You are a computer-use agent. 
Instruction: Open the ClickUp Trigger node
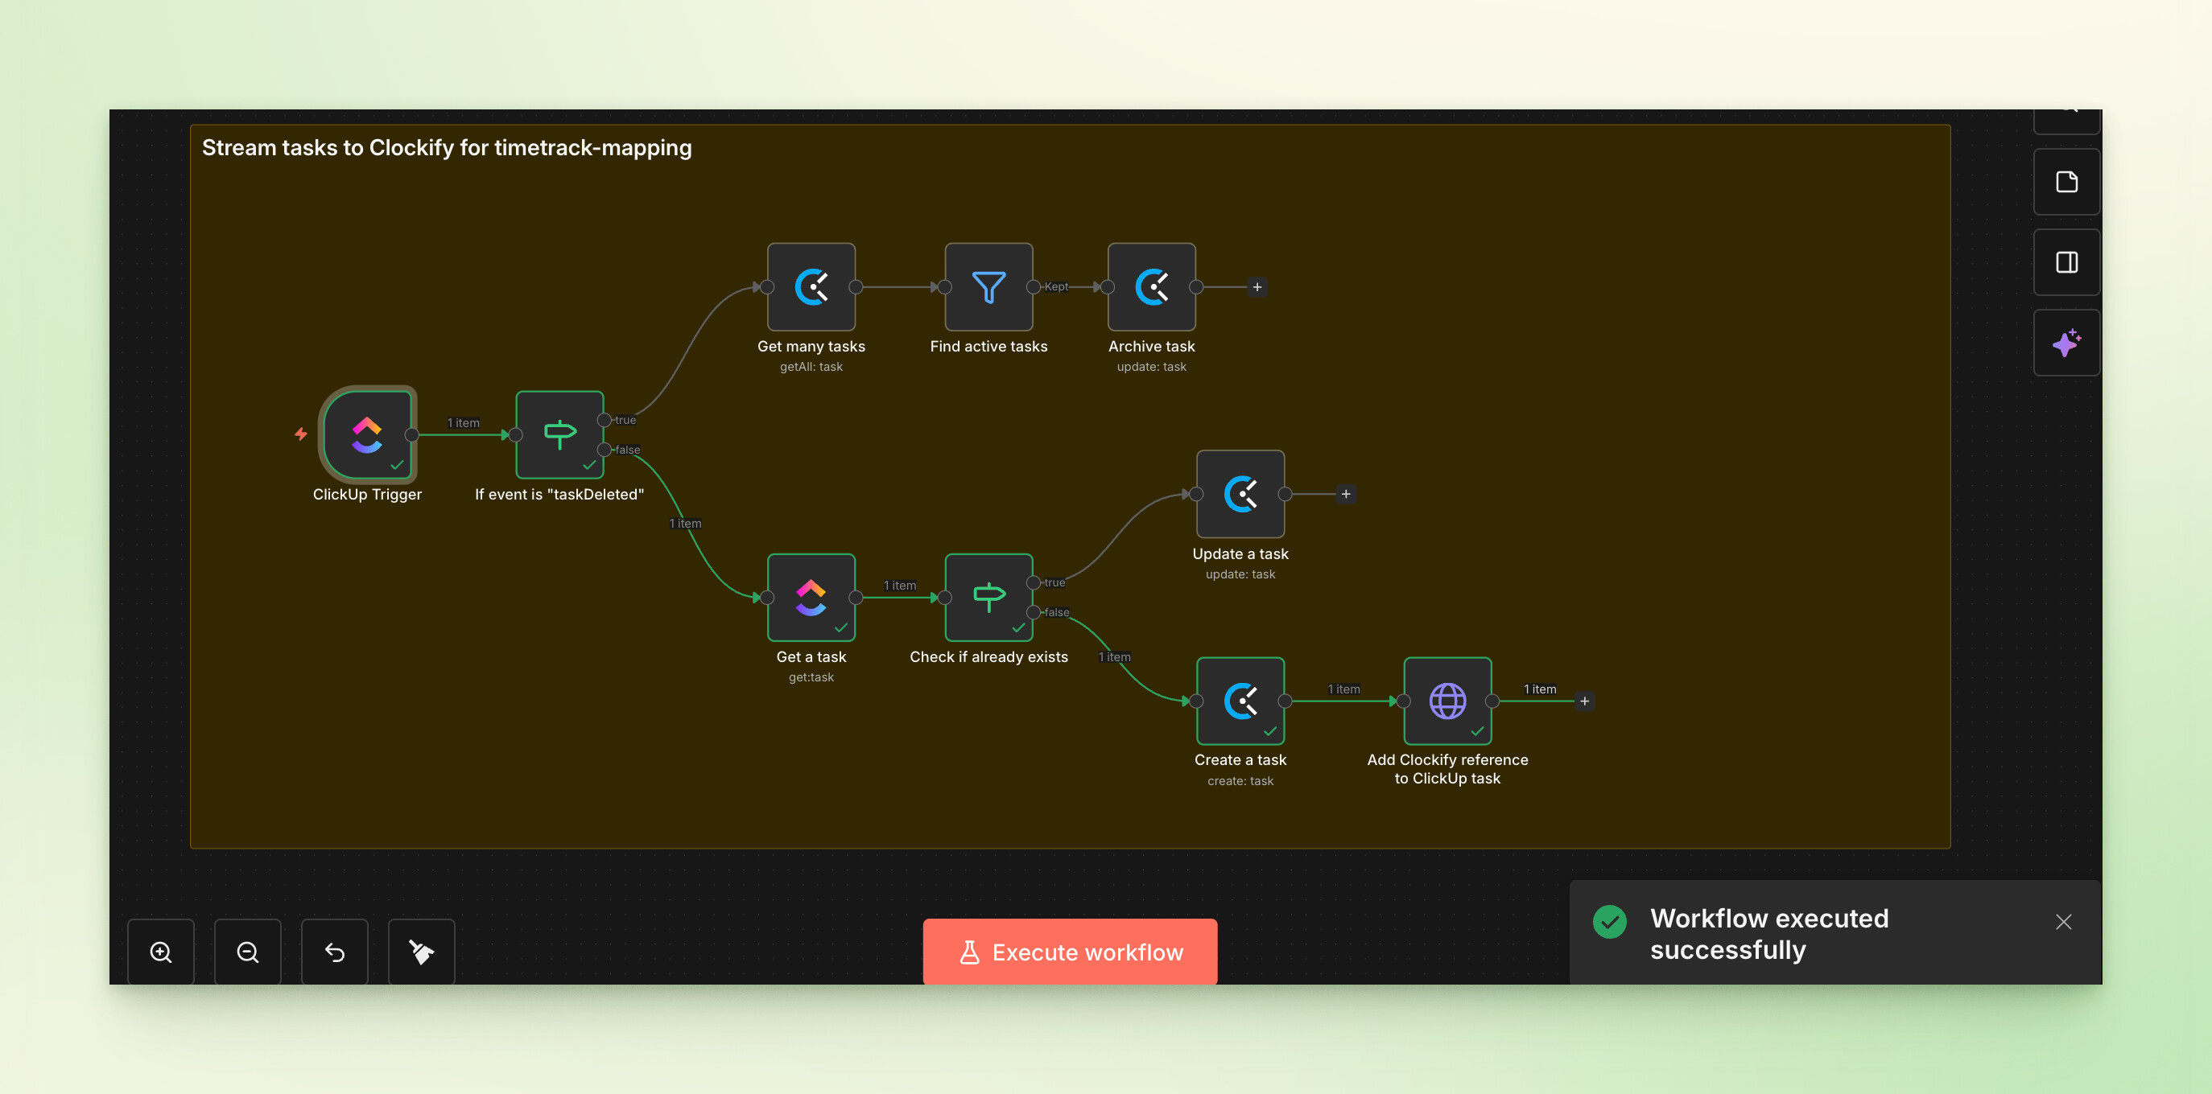tap(368, 434)
